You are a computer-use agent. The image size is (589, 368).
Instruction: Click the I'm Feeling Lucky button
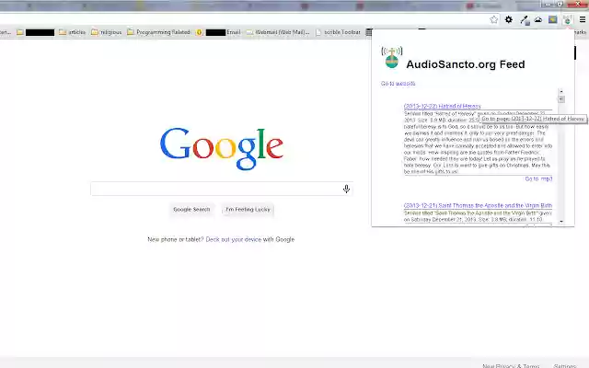[248, 210]
